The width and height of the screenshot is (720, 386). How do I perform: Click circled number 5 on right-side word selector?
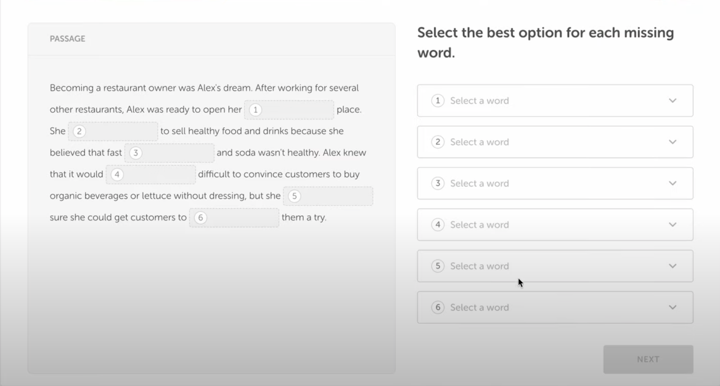[437, 266]
